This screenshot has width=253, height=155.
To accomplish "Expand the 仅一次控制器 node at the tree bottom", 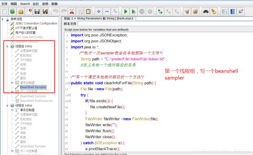I will pyautogui.click(x=12, y=151).
